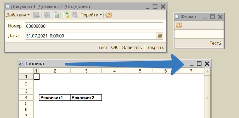Click the Форма window title icon
The width and height of the screenshot is (239, 118).
click(x=177, y=17)
